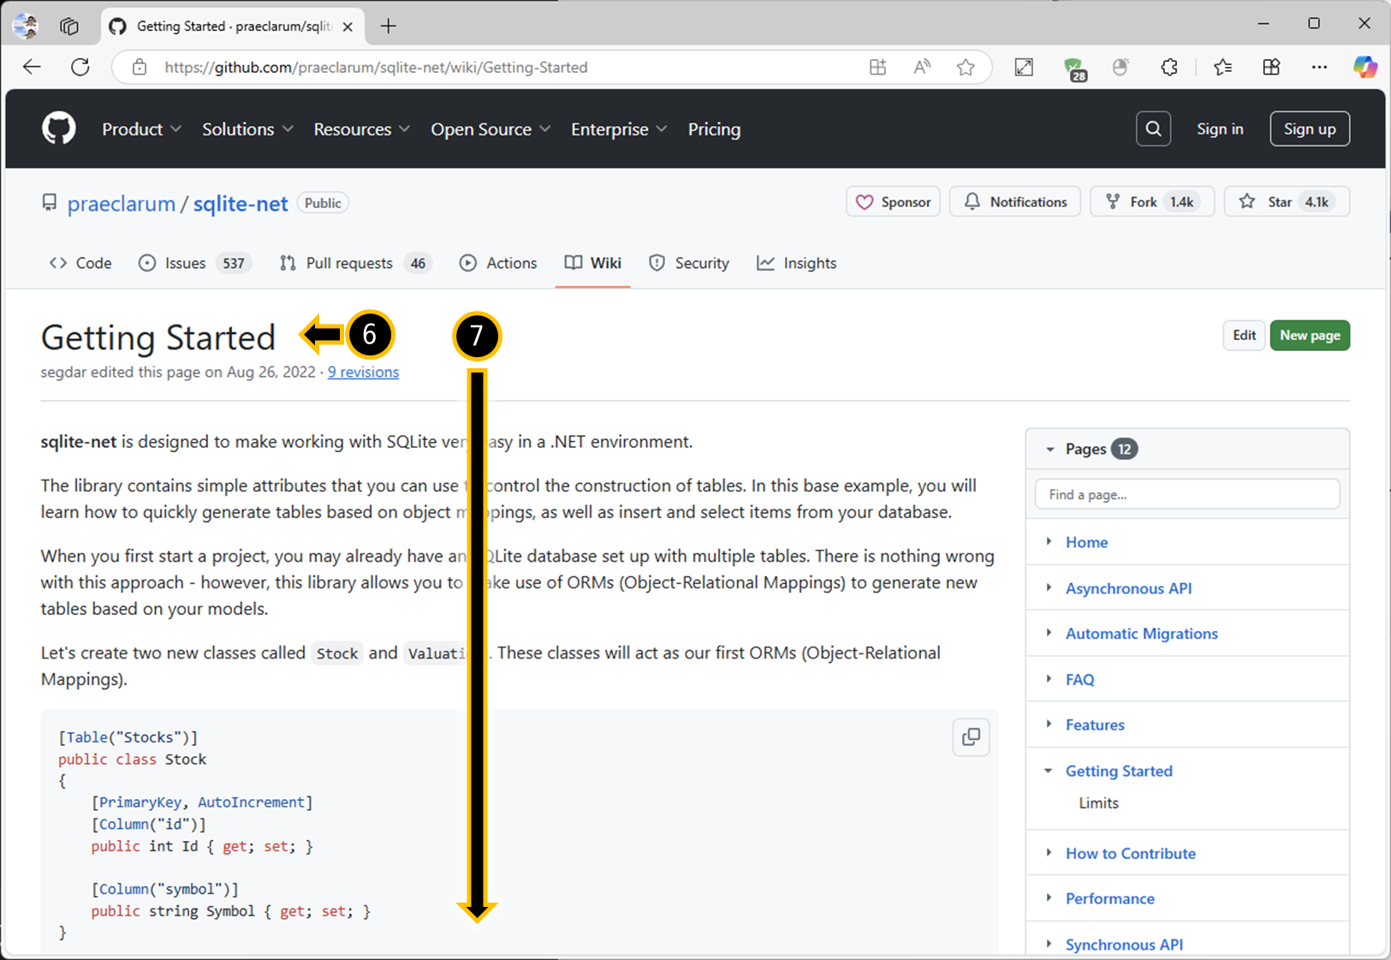Open the Pull requests tab
The height and width of the screenshot is (960, 1391).
(x=355, y=263)
